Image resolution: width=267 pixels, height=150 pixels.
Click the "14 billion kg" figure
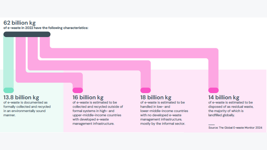(224, 97)
